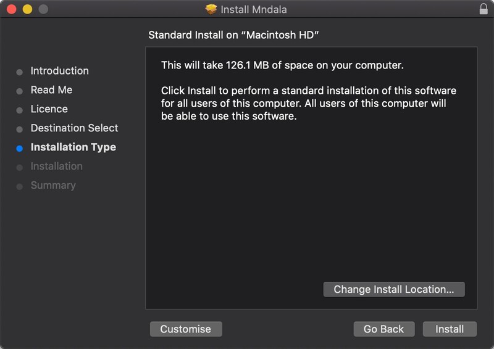494x349 pixels.
Task: Click the lock icon in title bar
Action: click(483, 9)
